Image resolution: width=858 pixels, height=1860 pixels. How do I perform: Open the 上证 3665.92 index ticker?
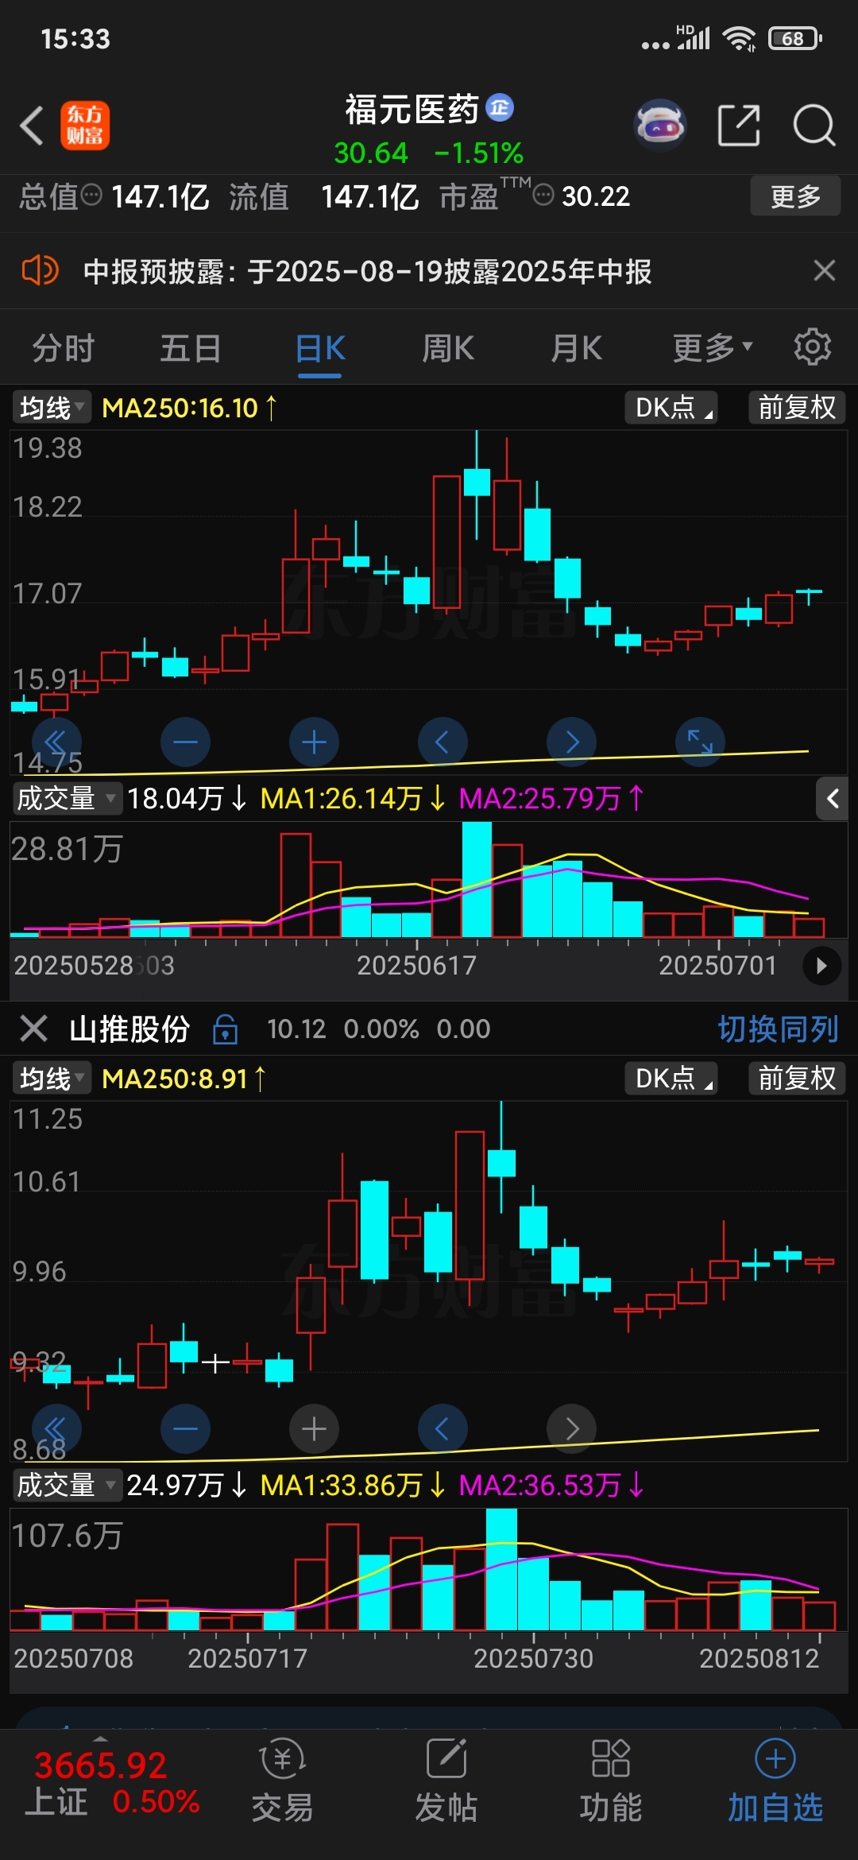(111, 1782)
